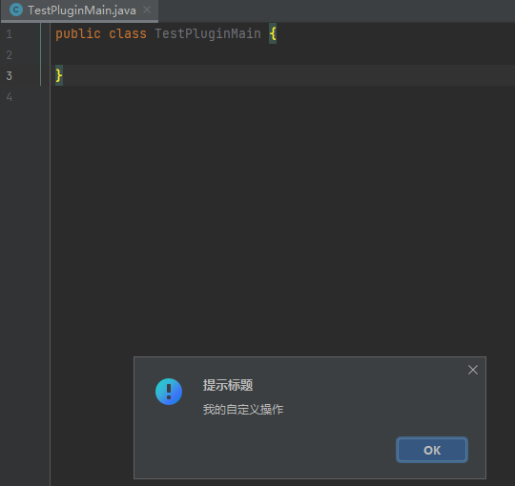This screenshot has width=515, height=486.
Task: Click line number 3 in gutter
Action: click(9, 76)
